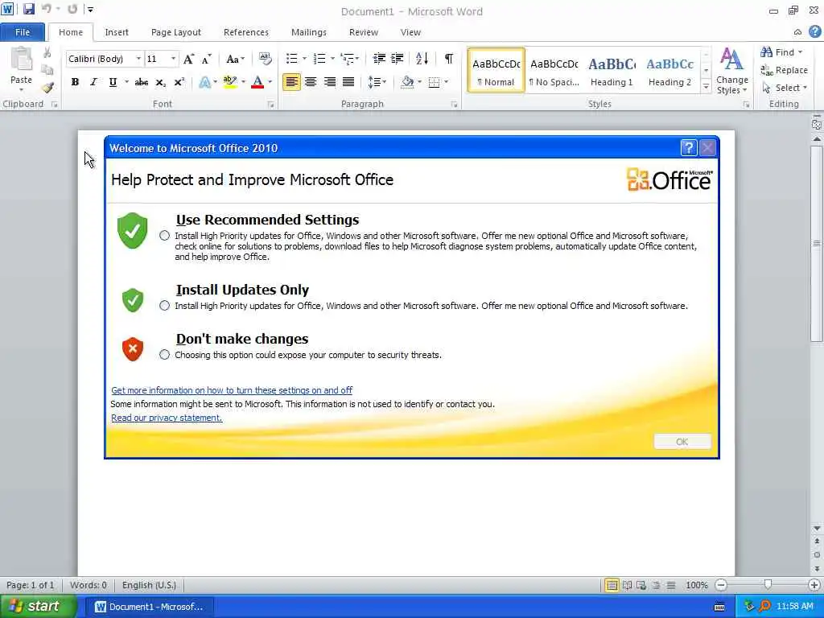
Task: Click the Windows start button
Action: (37, 606)
